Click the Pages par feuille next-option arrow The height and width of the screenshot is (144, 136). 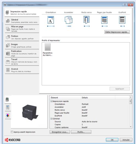[x=107, y=26]
